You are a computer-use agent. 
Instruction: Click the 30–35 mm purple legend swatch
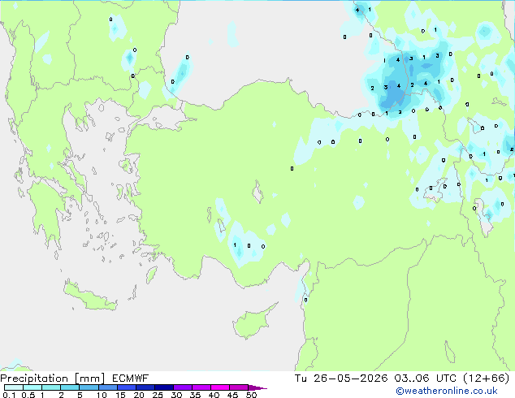click(x=182, y=387)
